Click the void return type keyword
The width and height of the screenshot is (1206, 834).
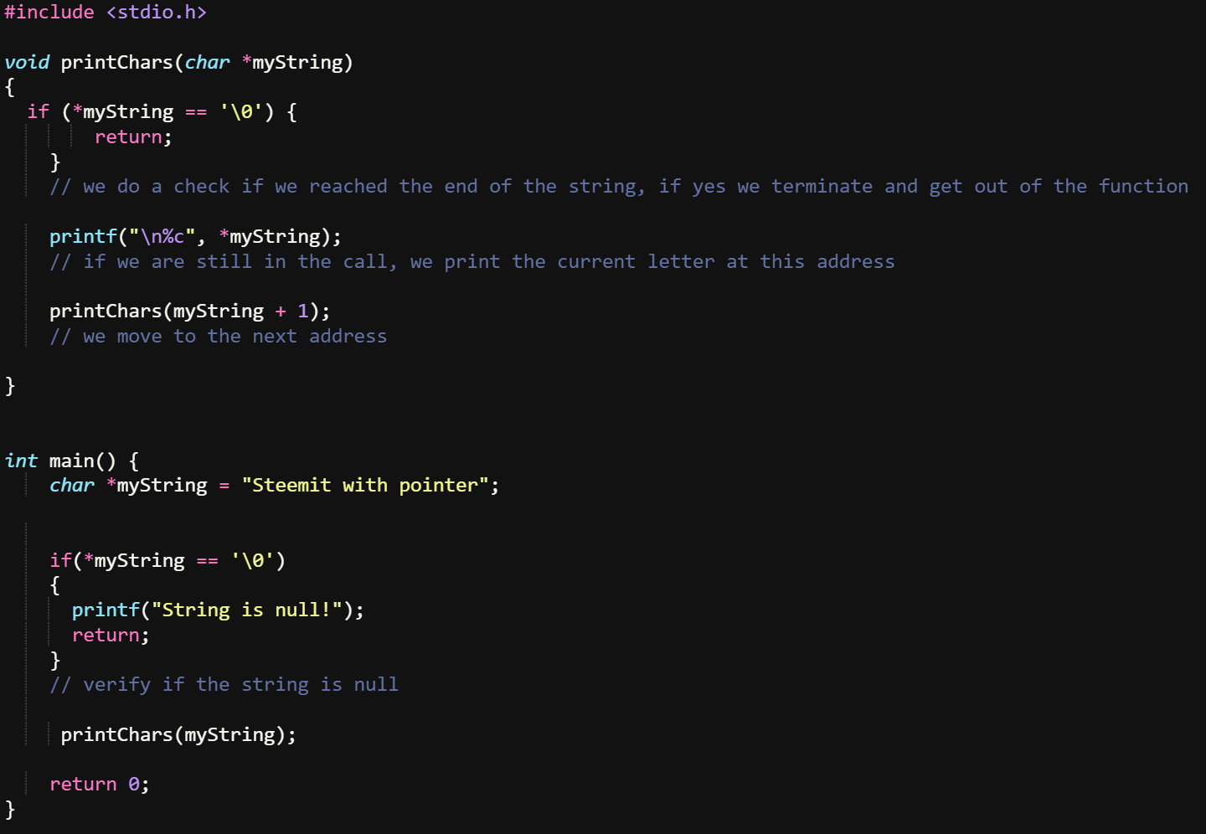click(x=27, y=63)
